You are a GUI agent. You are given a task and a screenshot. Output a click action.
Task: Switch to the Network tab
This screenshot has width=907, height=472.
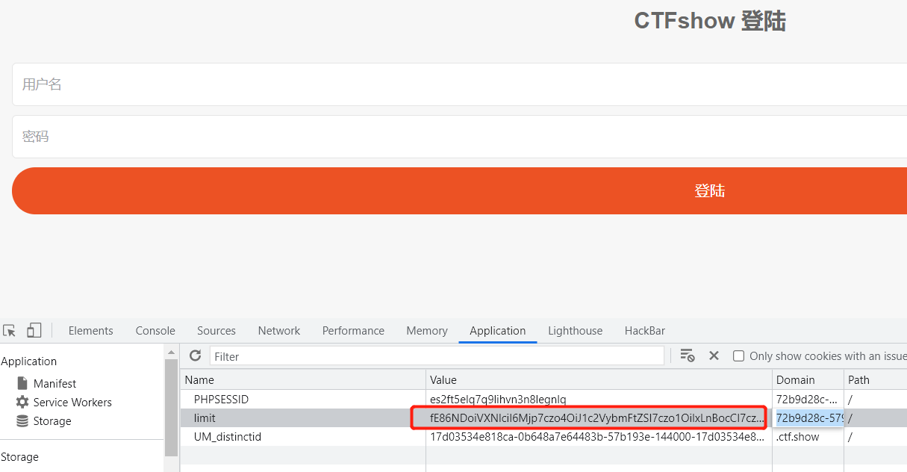click(x=279, y=330)
